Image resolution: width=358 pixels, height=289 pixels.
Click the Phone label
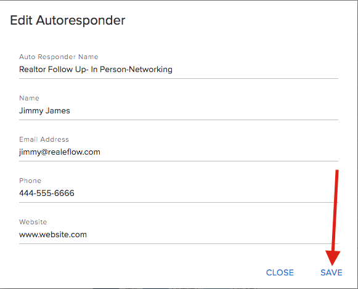(30, 181)
